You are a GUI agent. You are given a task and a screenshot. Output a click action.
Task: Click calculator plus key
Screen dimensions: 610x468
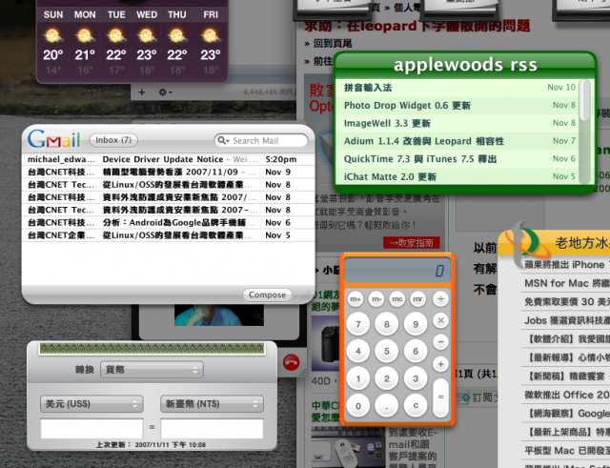coord(440,364)
